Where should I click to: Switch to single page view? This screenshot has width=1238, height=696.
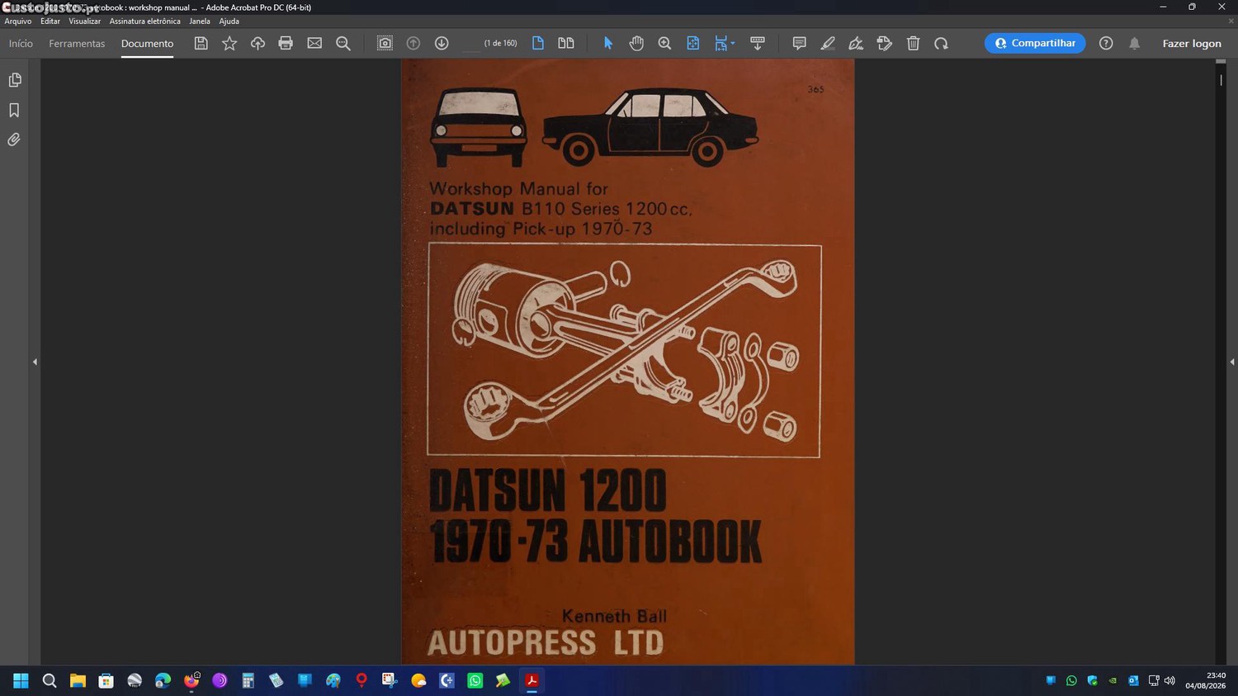(538, 43)
